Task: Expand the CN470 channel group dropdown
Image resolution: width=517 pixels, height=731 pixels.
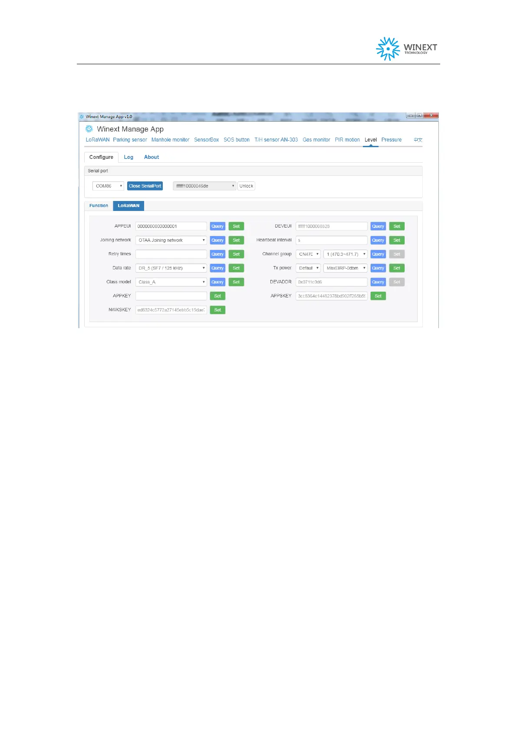Action: pyautogui.click(x=308, y=254)
